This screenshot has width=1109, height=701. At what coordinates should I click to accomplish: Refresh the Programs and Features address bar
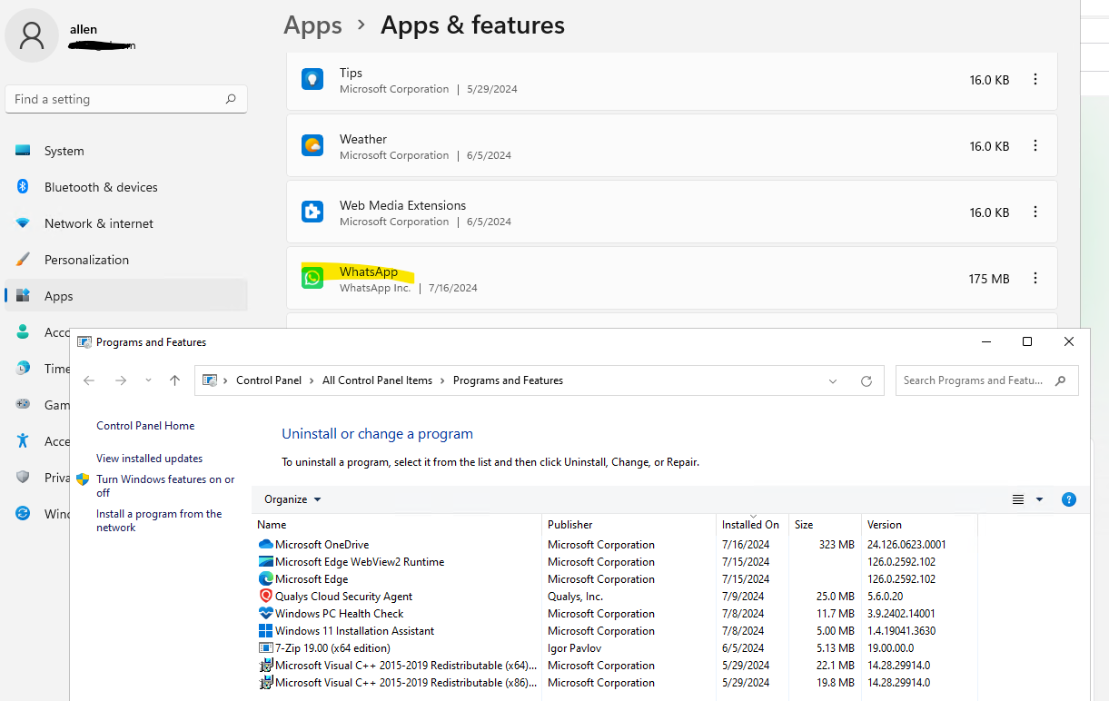pyautogui.click(x=866, y=381)
